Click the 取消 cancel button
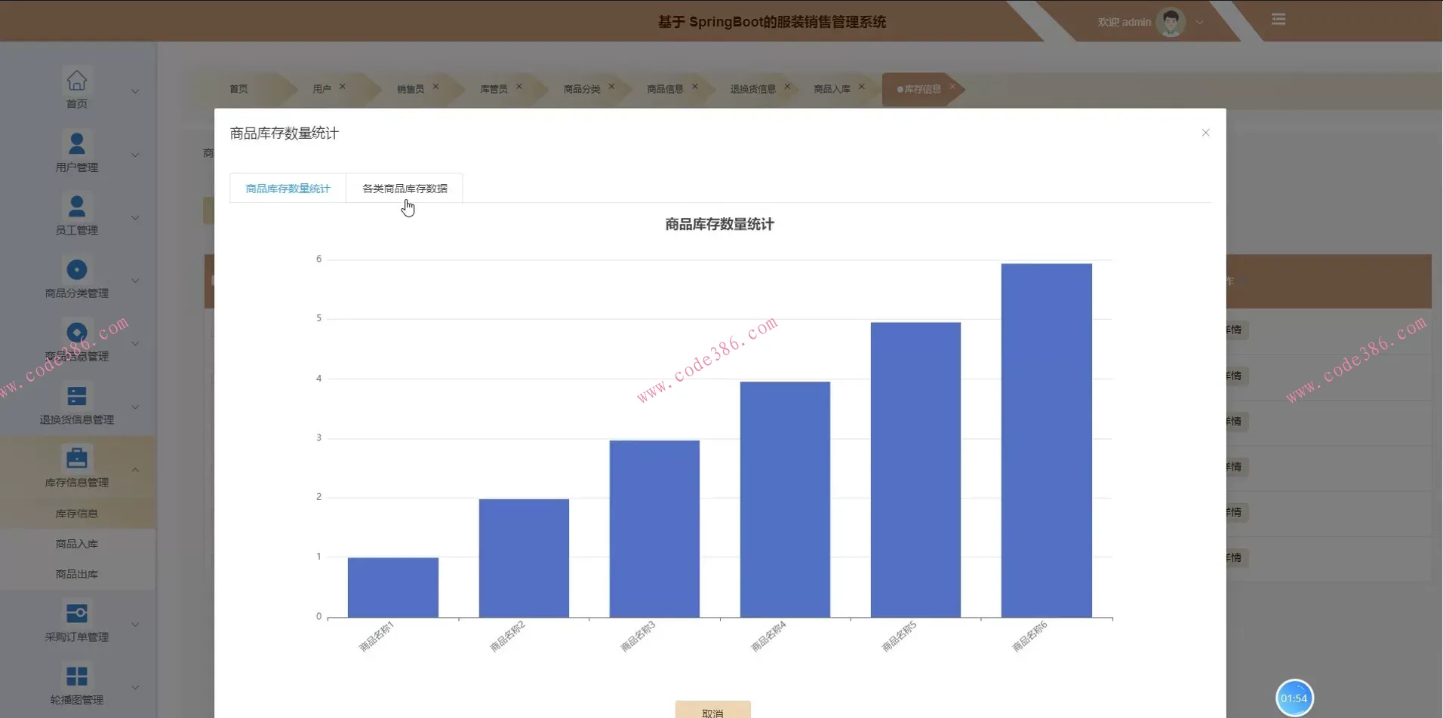1443x718 pixels. (x=712, y=710)
